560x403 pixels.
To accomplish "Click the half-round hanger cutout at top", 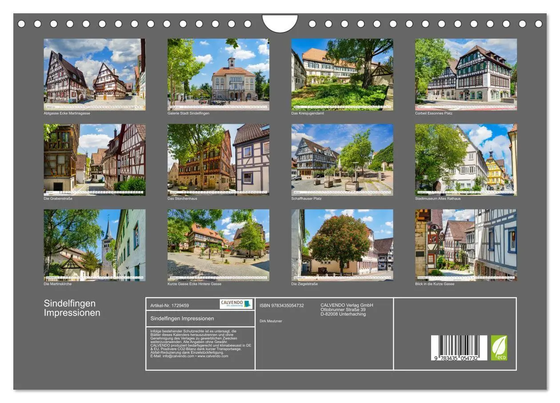I will pyautogui.click(x=280, y=23).
